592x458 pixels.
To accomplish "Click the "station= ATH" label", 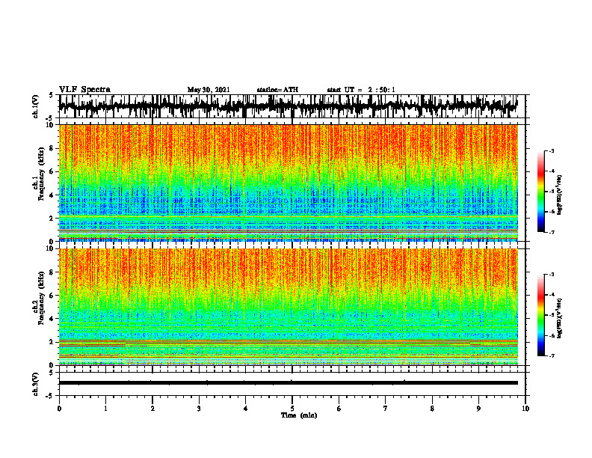I will coord(277,90).
